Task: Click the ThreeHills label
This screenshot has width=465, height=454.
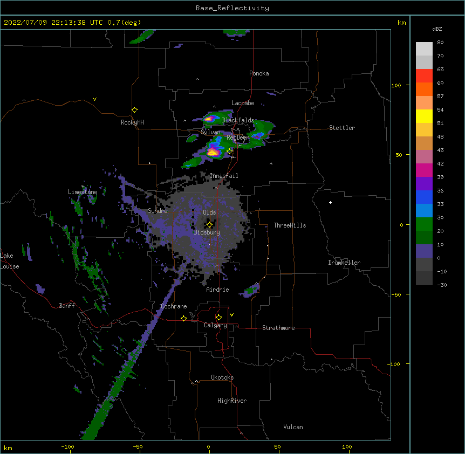Action: 290,225
